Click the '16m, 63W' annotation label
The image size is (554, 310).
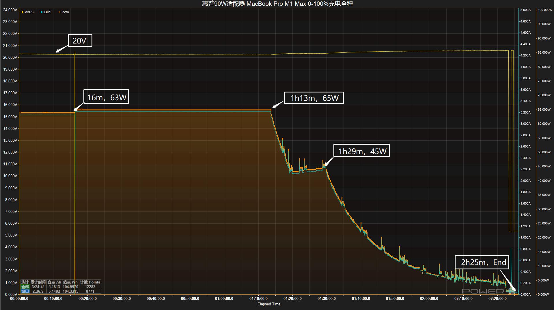click(x=107, y=97)
